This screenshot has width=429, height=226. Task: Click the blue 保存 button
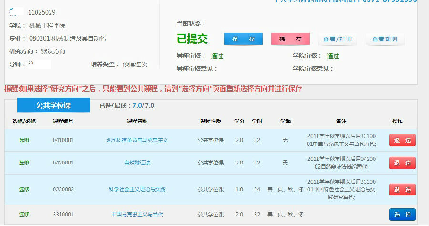(243, 39)
